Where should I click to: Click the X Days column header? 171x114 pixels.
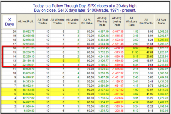[x=9, y=21]
